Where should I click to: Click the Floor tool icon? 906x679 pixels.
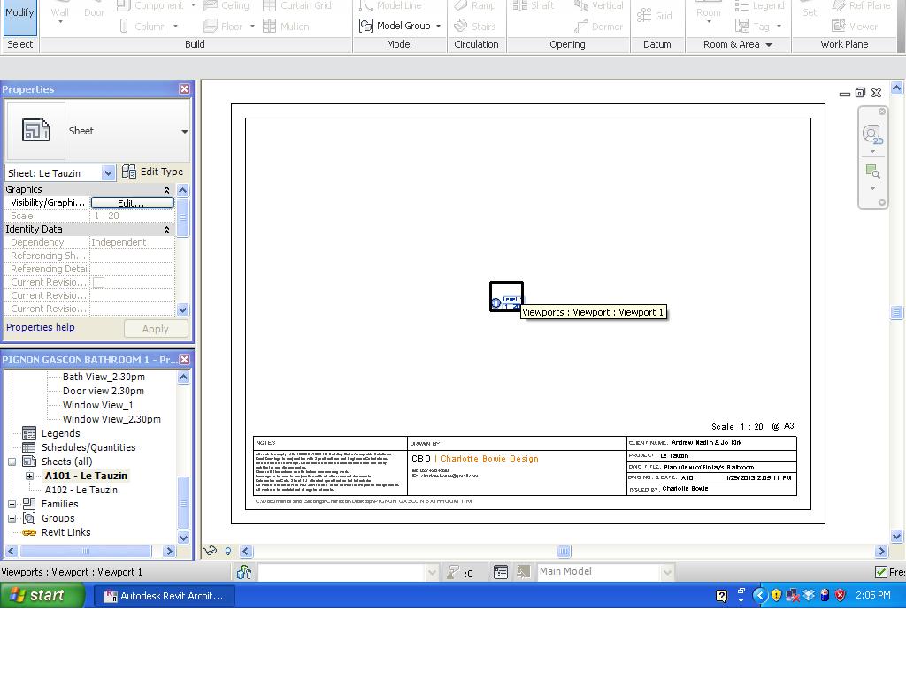point(211,26)
